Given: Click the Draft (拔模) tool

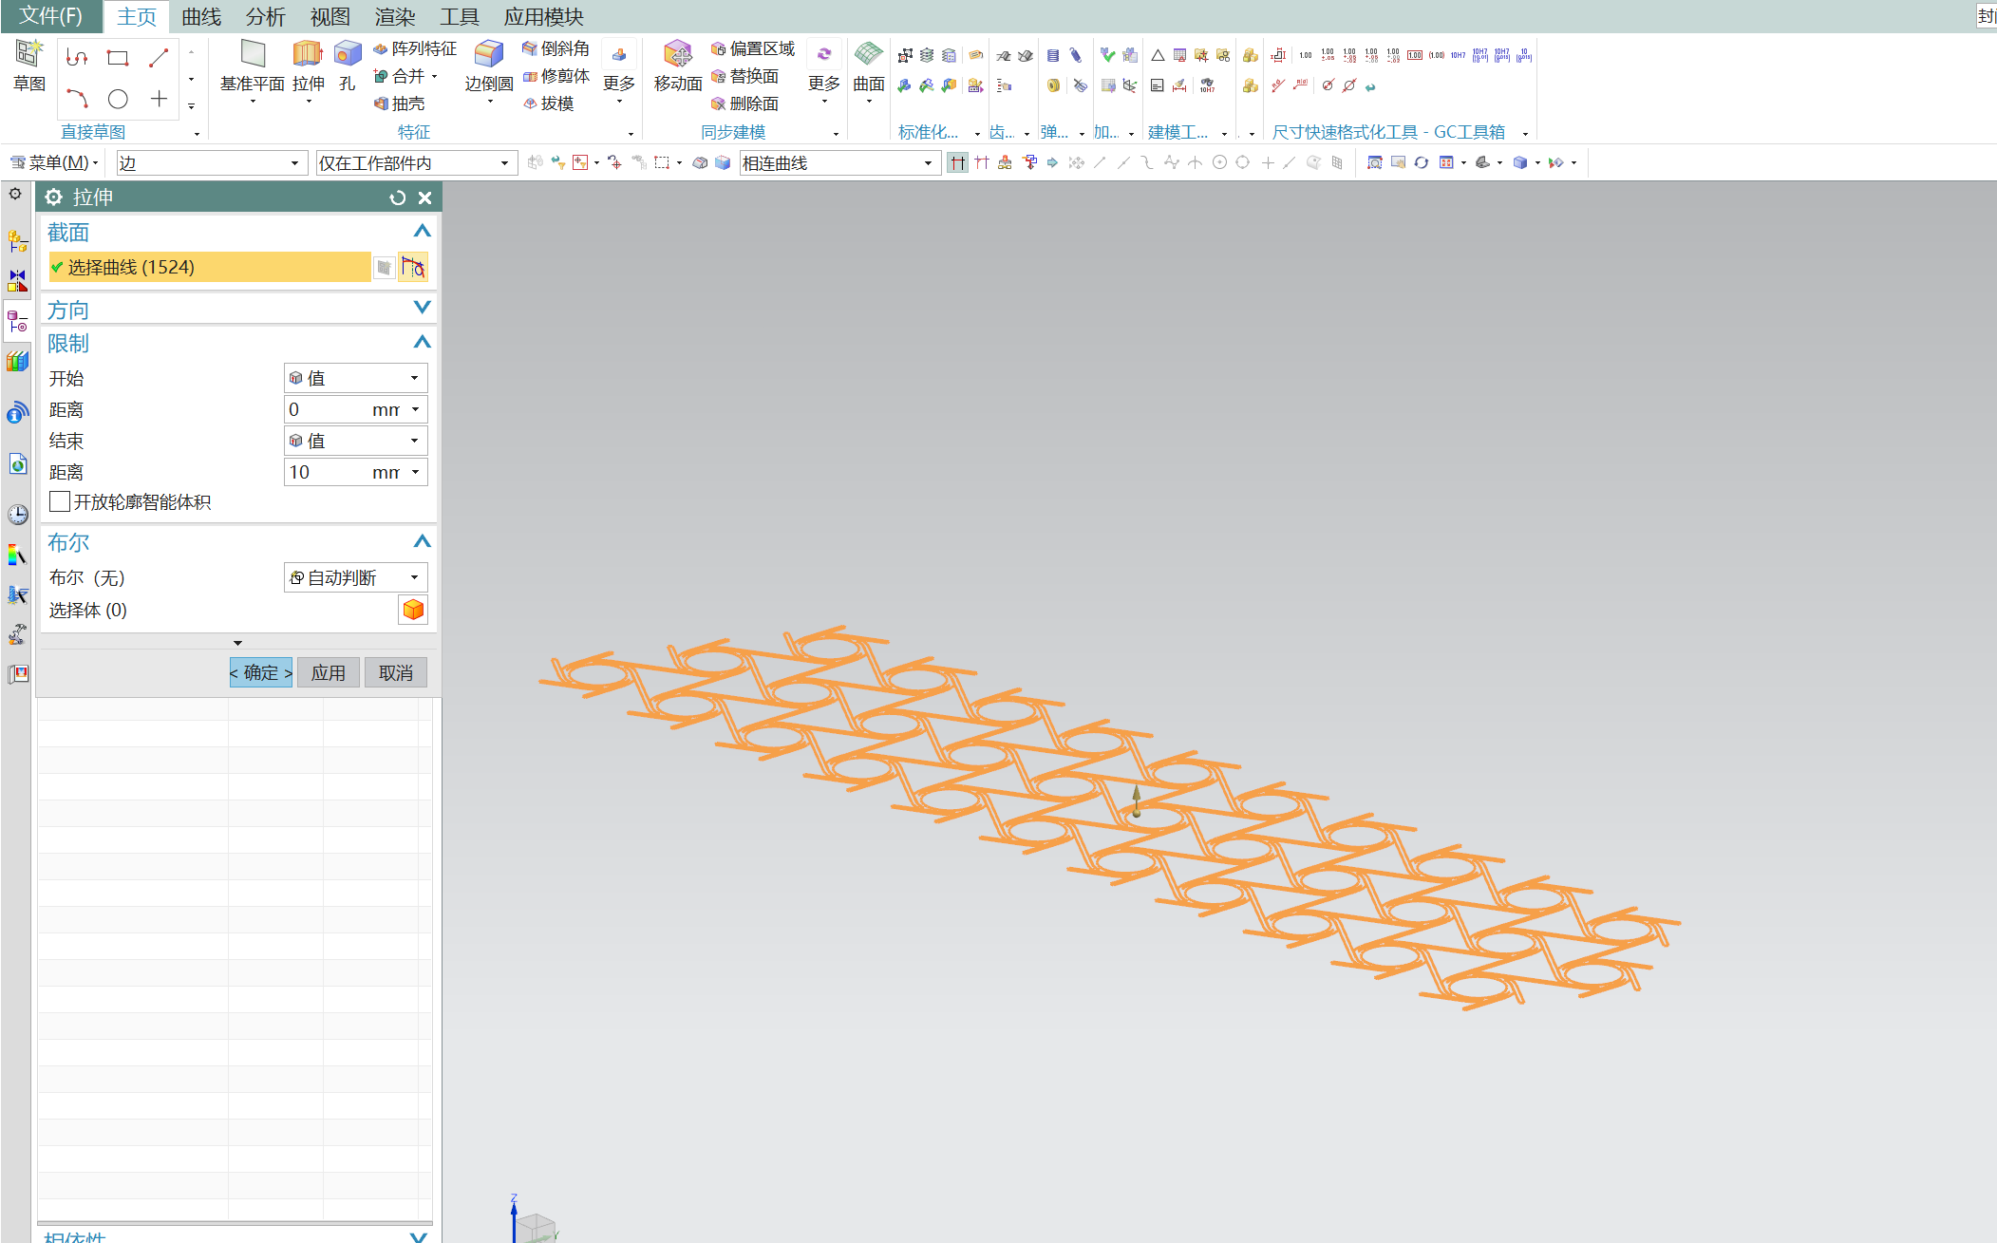Looking at the screenshot, I should [549, 104].
